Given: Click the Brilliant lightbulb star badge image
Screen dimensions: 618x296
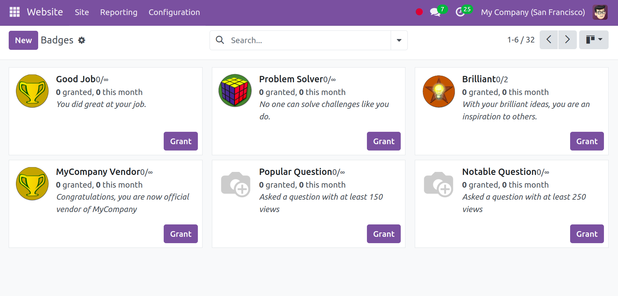Looking at the screenshot, I should tap(439, 91).
